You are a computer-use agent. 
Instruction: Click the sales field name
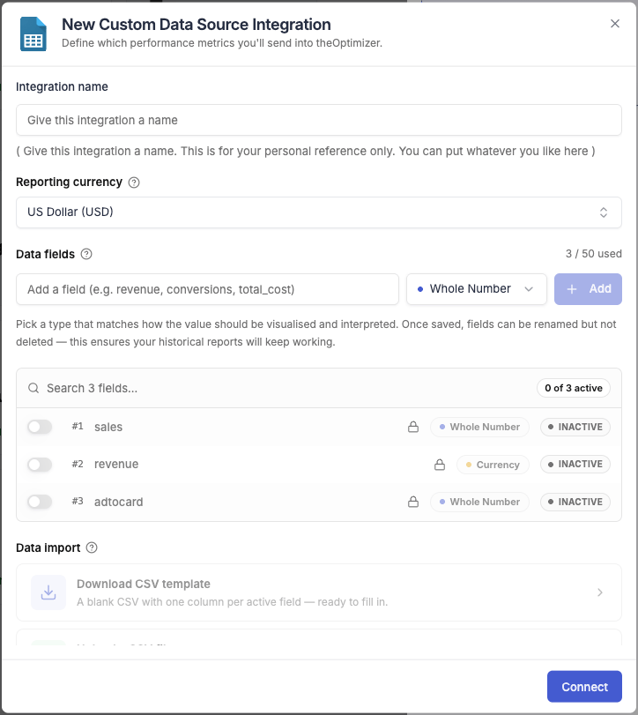point(108,427)
